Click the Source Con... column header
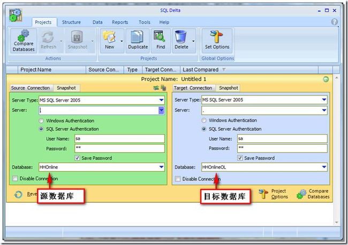The height and width of the screenshot is (245, 348). coord(105,70)
